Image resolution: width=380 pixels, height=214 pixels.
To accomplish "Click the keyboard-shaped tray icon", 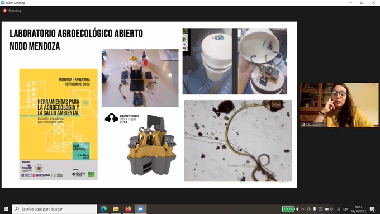I will 326,209.
